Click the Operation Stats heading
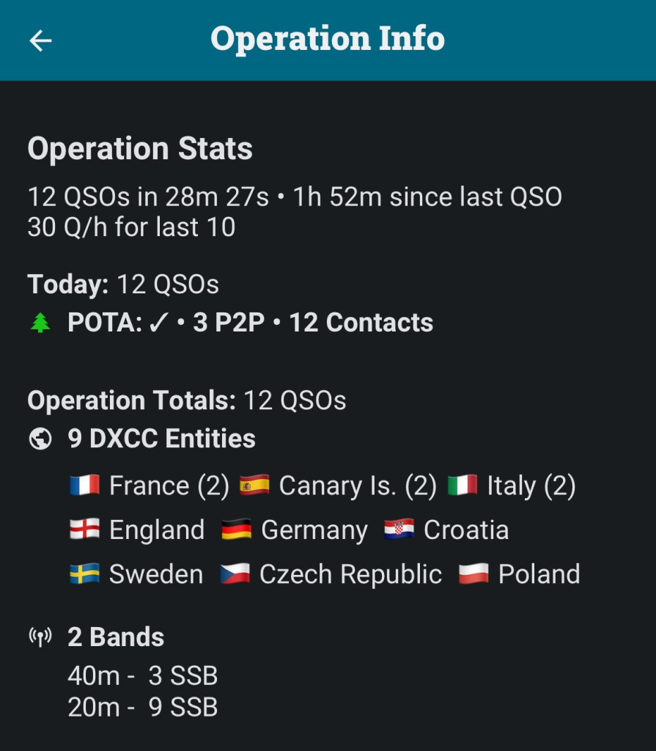 tap(140, 149)
